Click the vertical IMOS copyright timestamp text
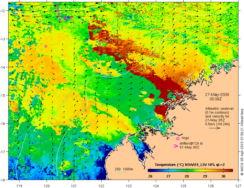 click(242, 142)
